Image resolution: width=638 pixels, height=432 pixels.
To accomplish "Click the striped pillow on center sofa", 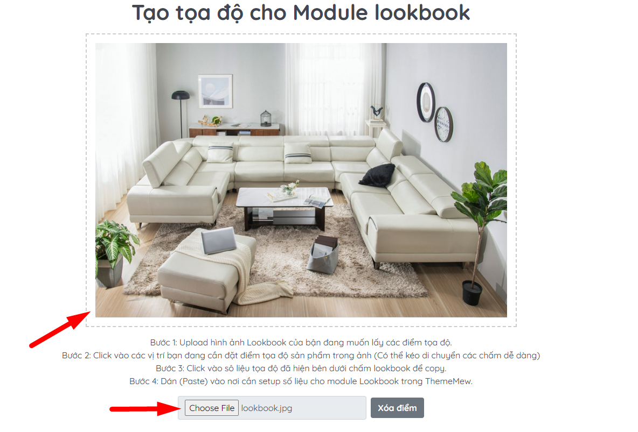I will [297, 154].
